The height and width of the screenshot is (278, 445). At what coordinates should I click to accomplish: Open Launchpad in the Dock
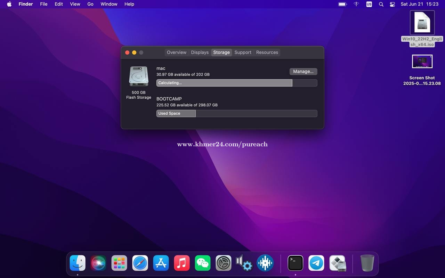119,263
